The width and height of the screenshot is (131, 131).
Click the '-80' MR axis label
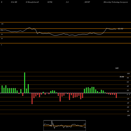coord(128,111)
